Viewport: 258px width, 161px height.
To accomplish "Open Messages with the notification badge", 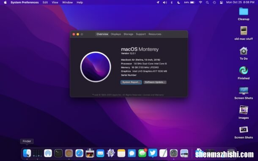I will click(x=143, y=153).
